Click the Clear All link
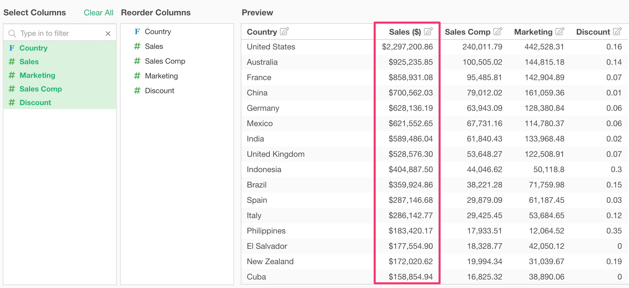The height and width of the screenshot is (288, 629). (x=98, y=12)
